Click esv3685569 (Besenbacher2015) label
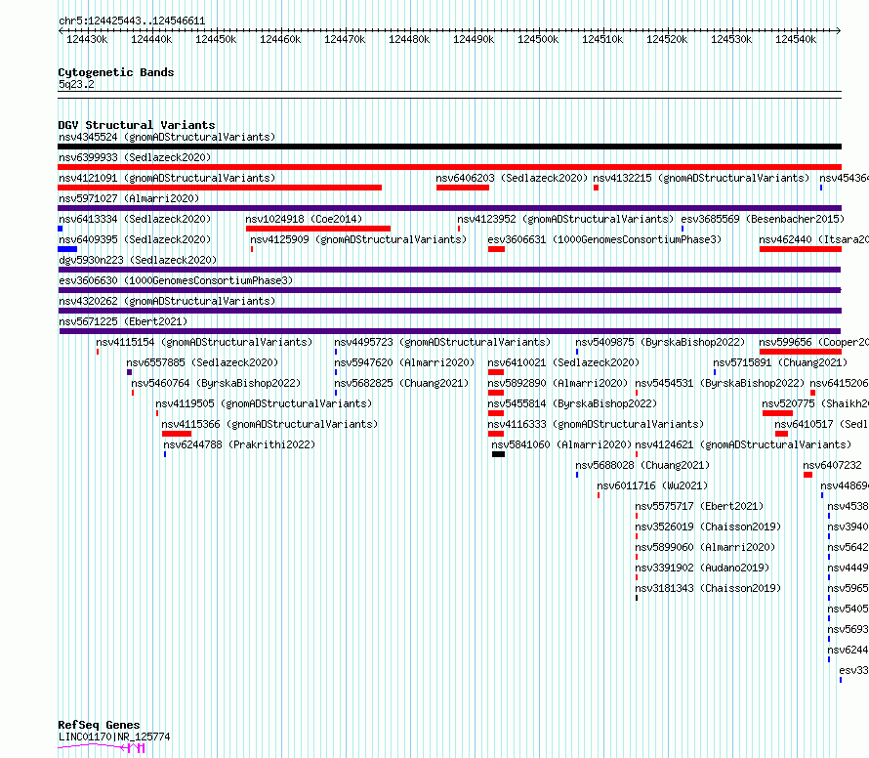This screenshot has width=869, height=758. 763,219
